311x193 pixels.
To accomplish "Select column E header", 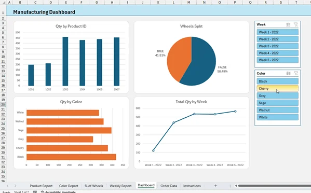I will pyautogui.click(x=66, y=3).
